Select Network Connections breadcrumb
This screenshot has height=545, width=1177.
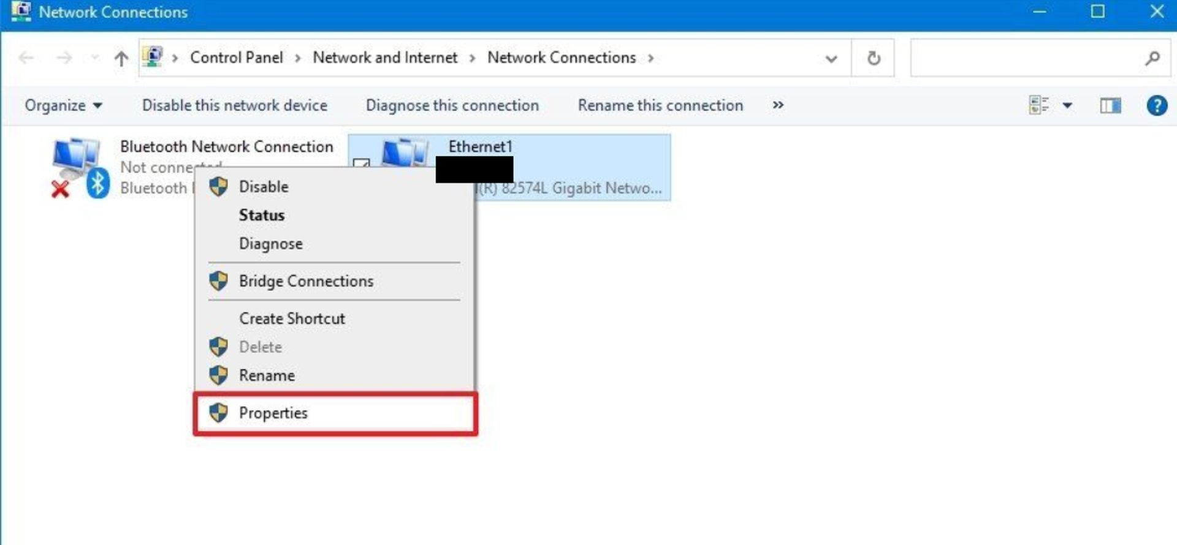point(562,58)
